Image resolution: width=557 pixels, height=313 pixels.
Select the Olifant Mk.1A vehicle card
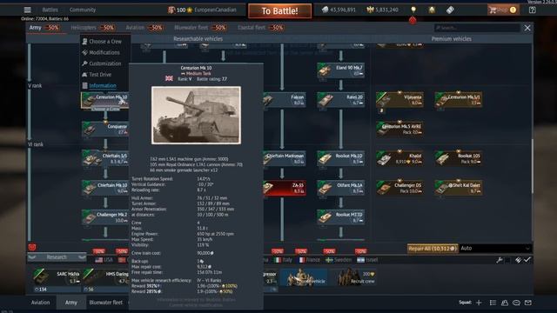tap(340, 188)
